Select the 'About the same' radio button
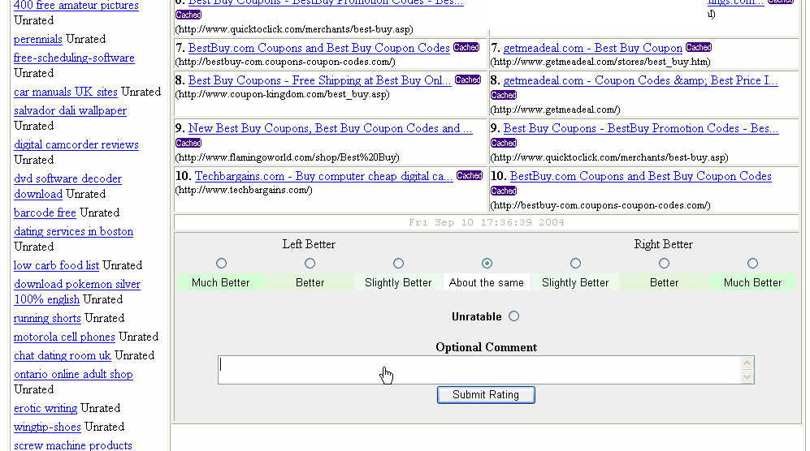This screenshot has width=810, height=451. 487,264
